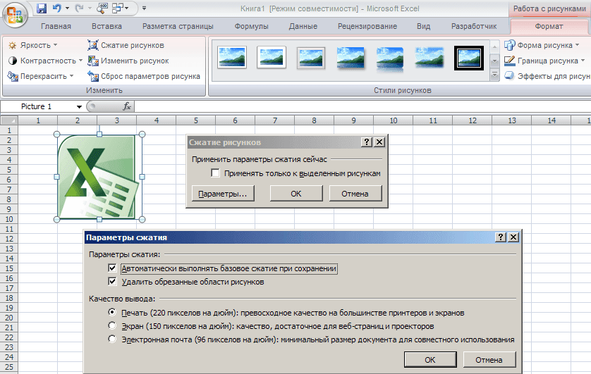Move picture styles gallery up one row
Image resolution: width=591 pixels, height=374 pixels.
point(494,47)
